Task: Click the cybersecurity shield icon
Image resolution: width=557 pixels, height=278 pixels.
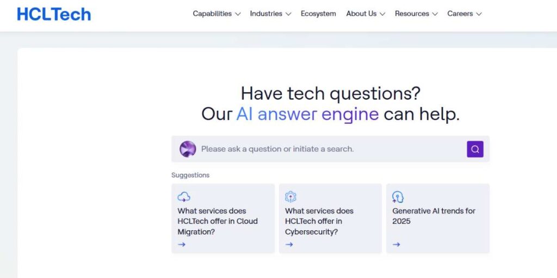Action: [290, 197]
